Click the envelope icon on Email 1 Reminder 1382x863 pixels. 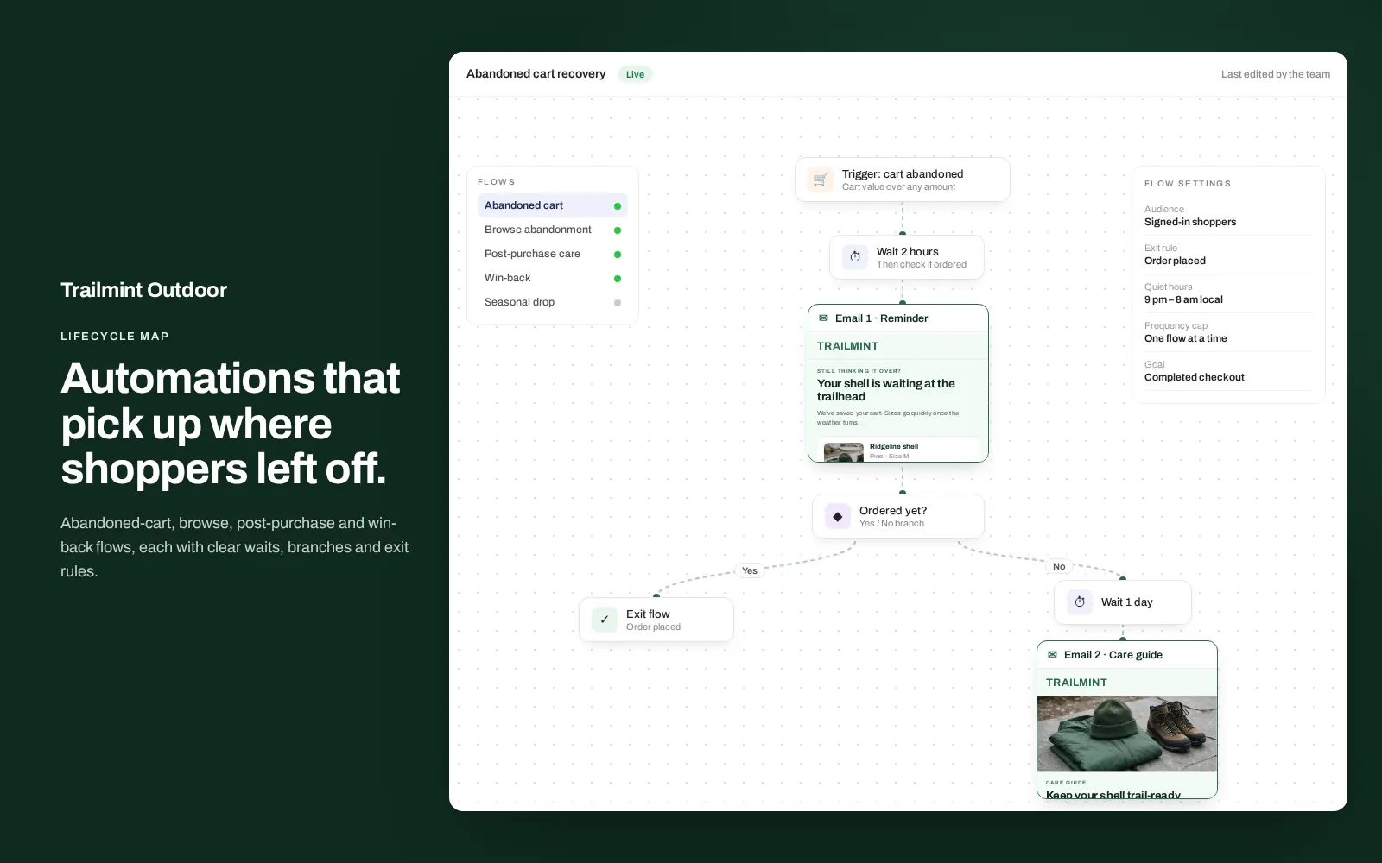[x=823, y=318]
